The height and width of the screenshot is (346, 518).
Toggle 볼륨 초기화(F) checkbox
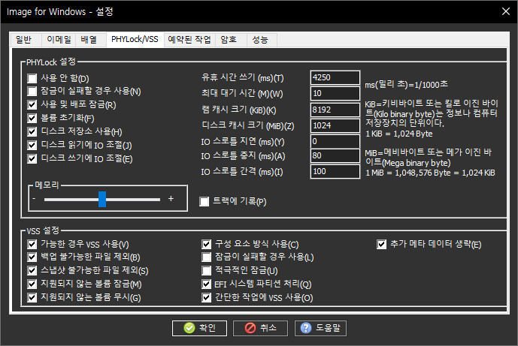pyautogui.click(x=32, y=118)
